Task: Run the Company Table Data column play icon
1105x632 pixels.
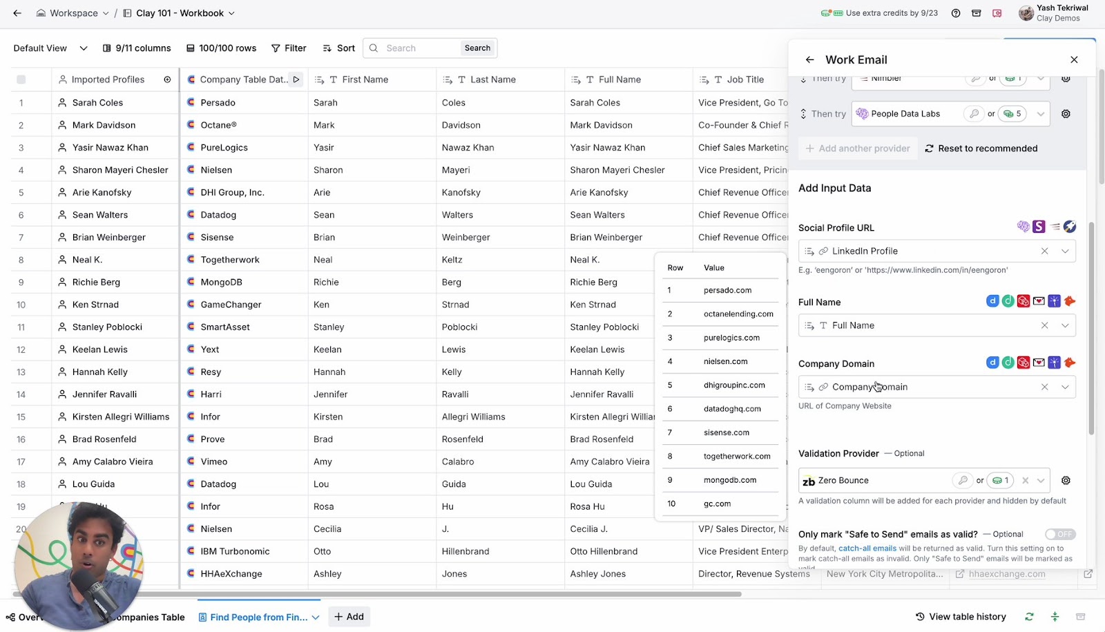Action: (x=296, y=79)
